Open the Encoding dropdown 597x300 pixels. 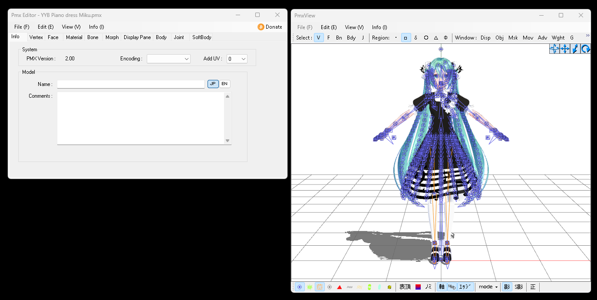[168, 59]
